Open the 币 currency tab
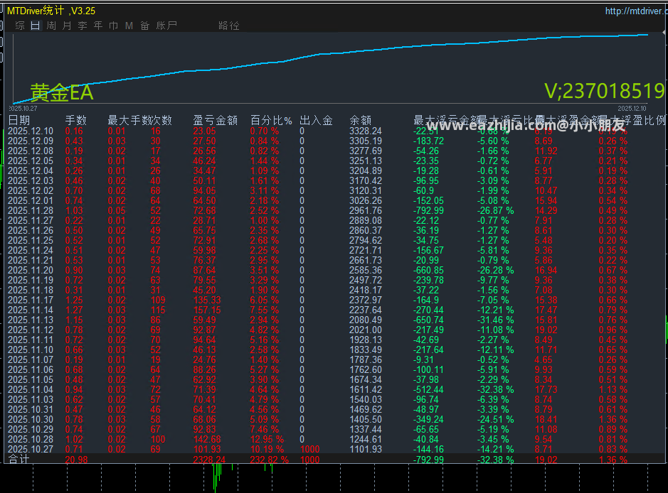668x493 pixels. pyautogui.click(x=113, y=26)
